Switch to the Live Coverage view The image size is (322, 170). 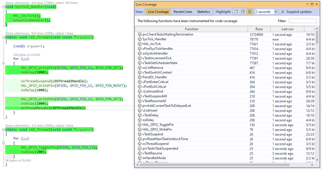(158, 12)
